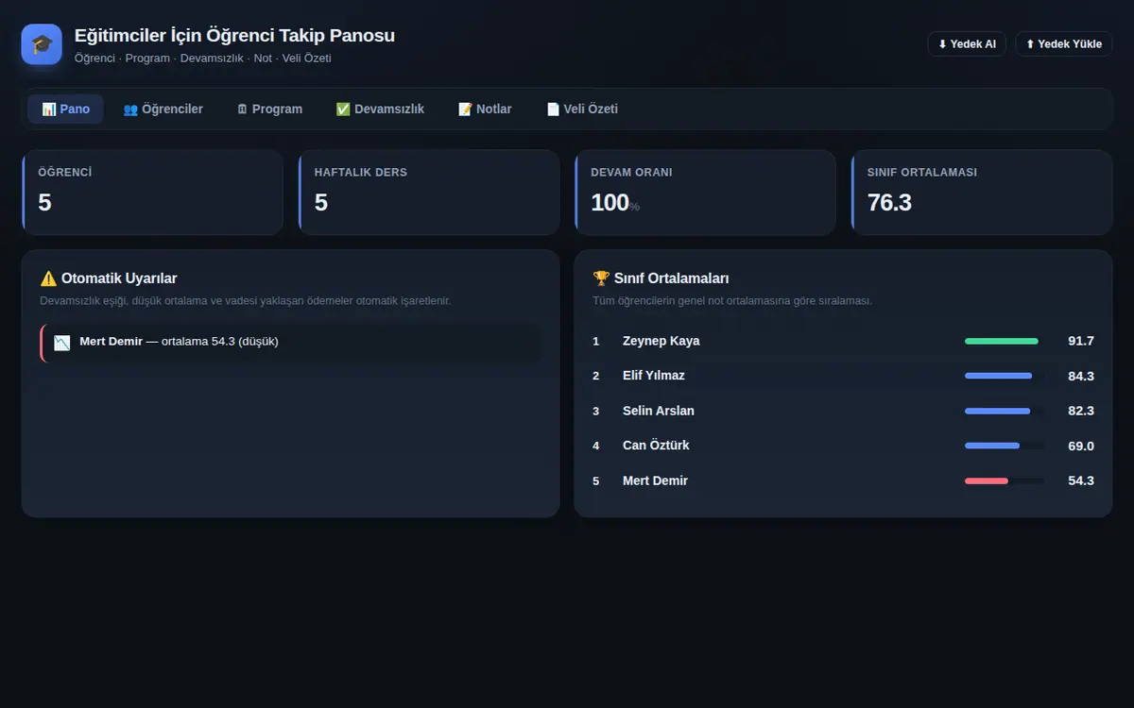Viewport: 1134px width, 708px height.
Task: Select the Öğrenci count card
Action: tap(152, 193)
